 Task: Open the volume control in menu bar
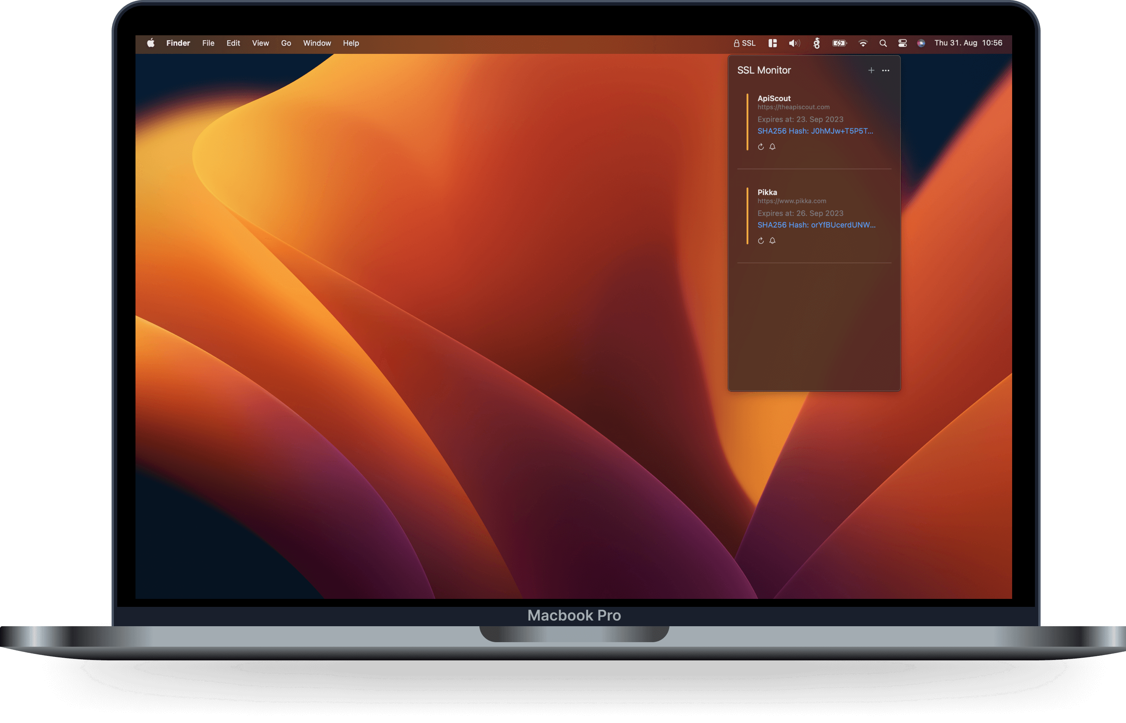click(794, 43)
